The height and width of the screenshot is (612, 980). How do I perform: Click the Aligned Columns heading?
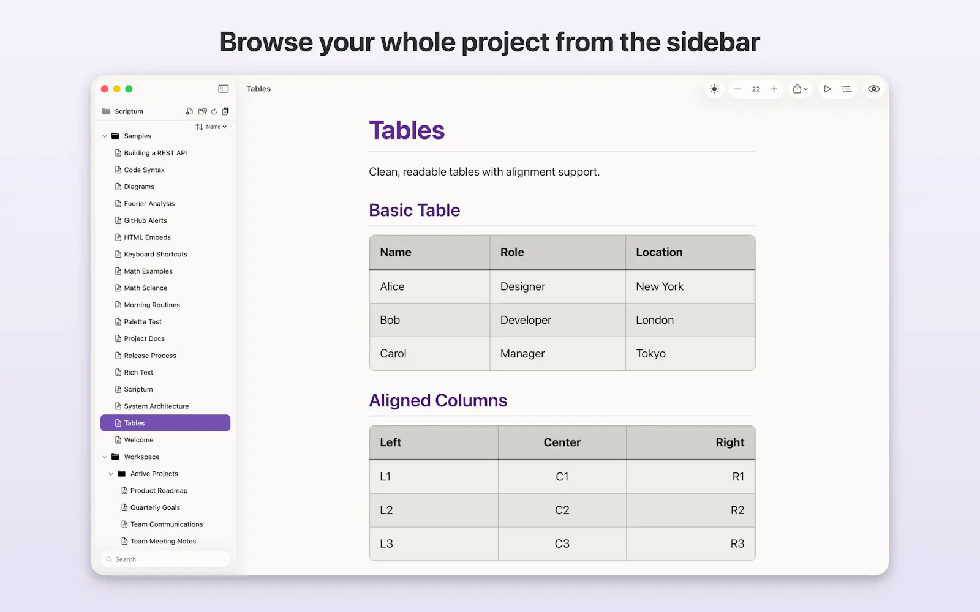[x=438, y=401]
